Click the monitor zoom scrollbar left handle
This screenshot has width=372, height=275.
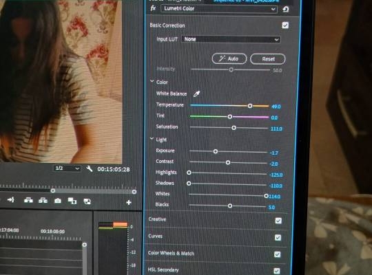[x=53, y=190]
